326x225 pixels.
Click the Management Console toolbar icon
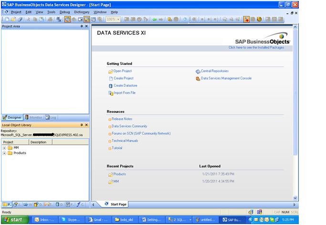(170, 19)
